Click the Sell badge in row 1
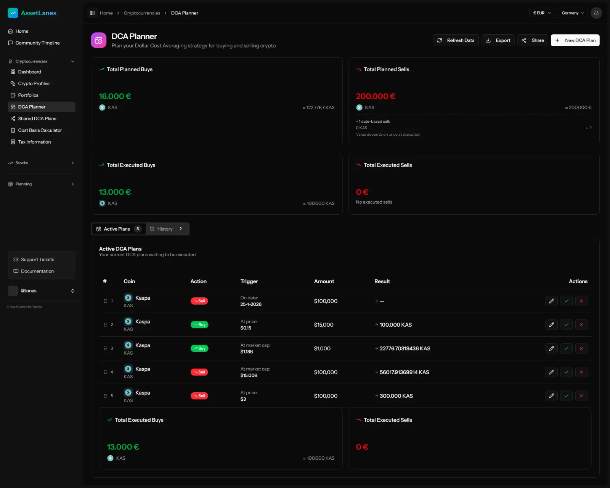The height and width of the screenshot is (488, 610). click(199, 301)
